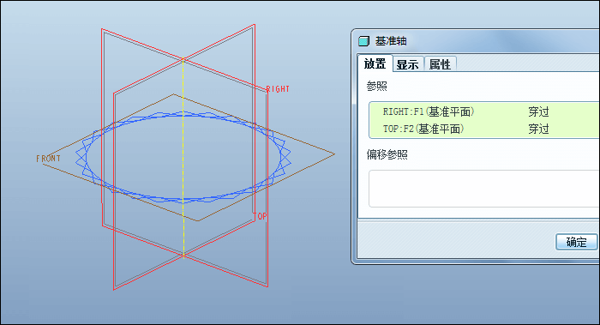Select the TOP datum plane label
The image size is (600, 325).
click(x=261, y=216)
